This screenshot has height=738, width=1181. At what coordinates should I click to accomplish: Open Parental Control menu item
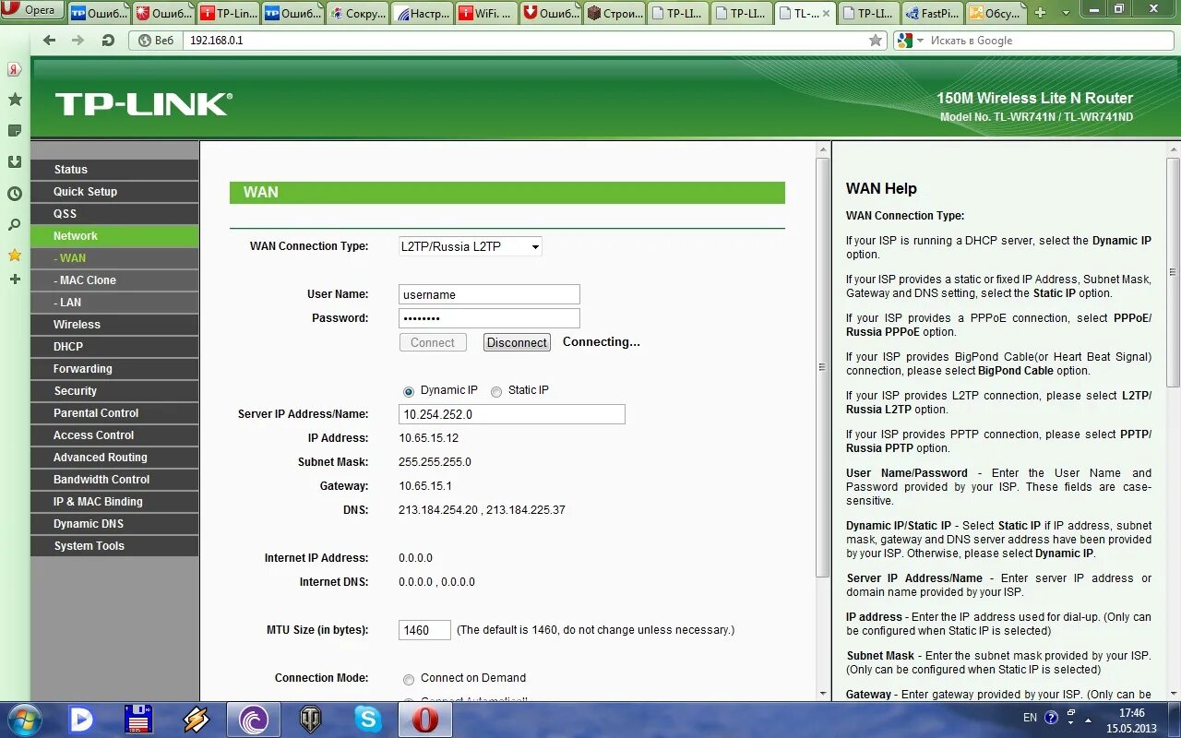(114, 413)
